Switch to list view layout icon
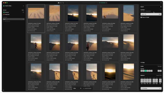 click(x=61, y=3)
